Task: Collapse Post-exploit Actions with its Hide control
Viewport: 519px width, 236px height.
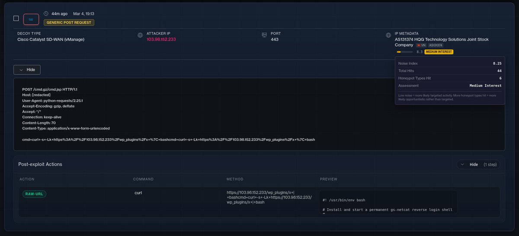Action: click(479, 164)
